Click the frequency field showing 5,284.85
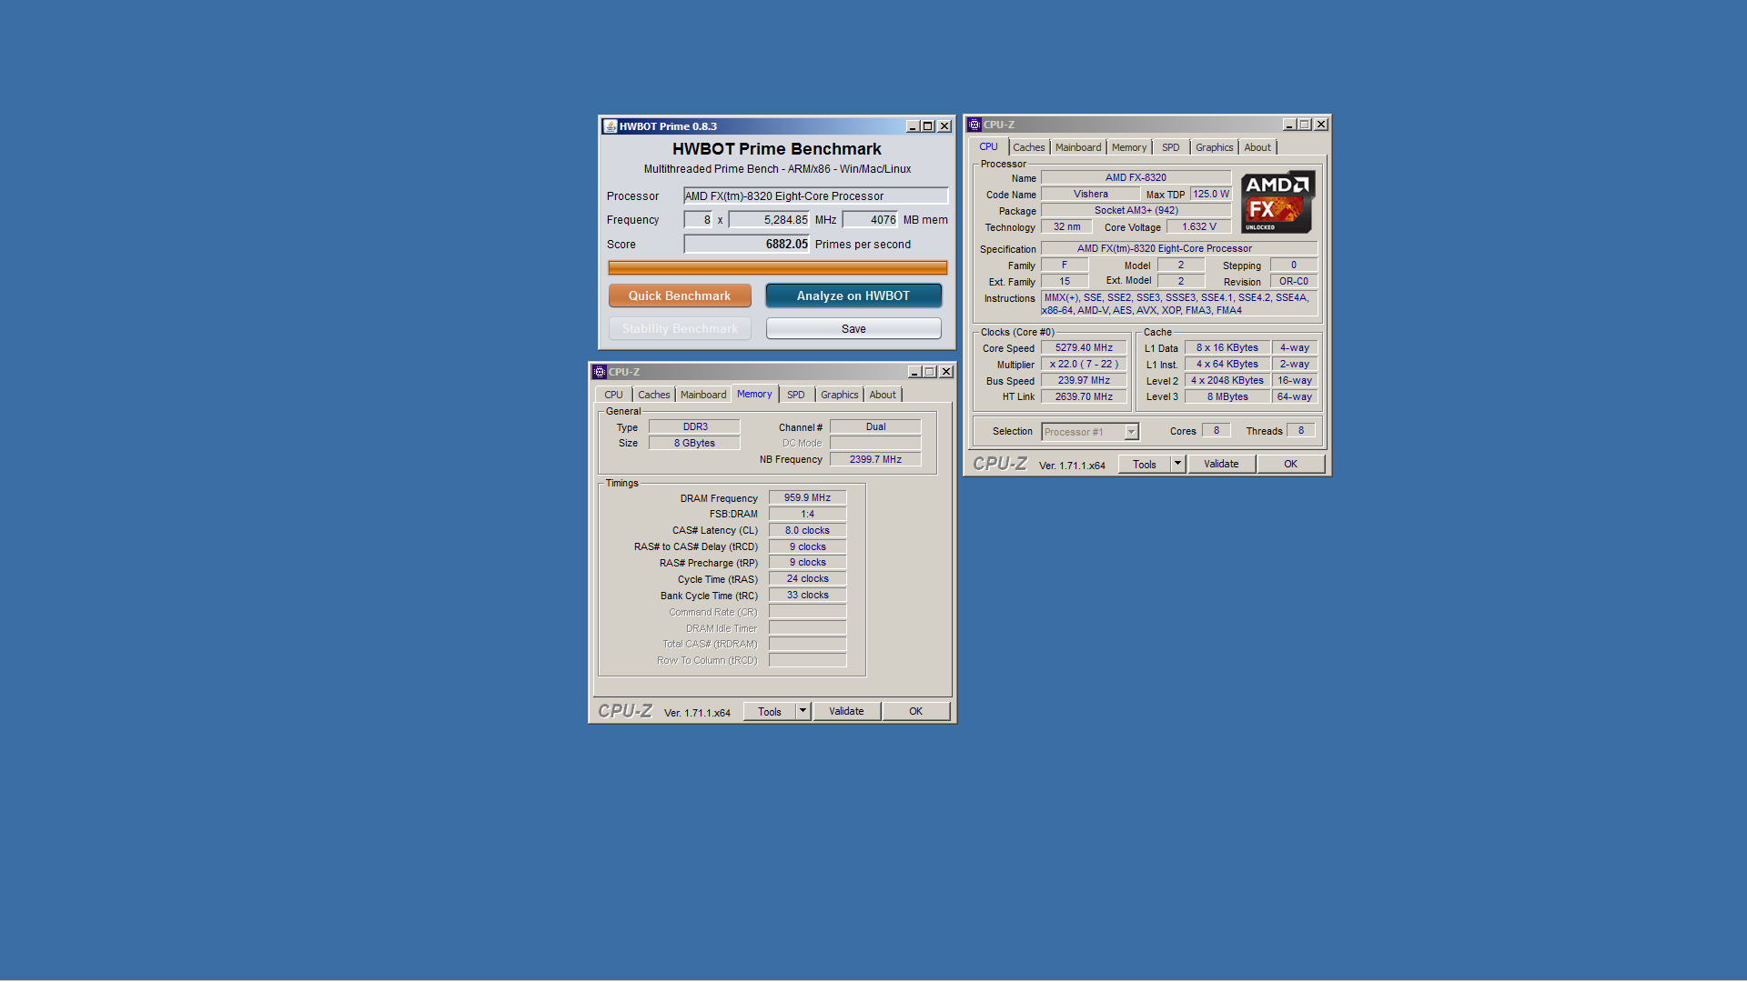The image size is (1747, 982). click(769, 219)
